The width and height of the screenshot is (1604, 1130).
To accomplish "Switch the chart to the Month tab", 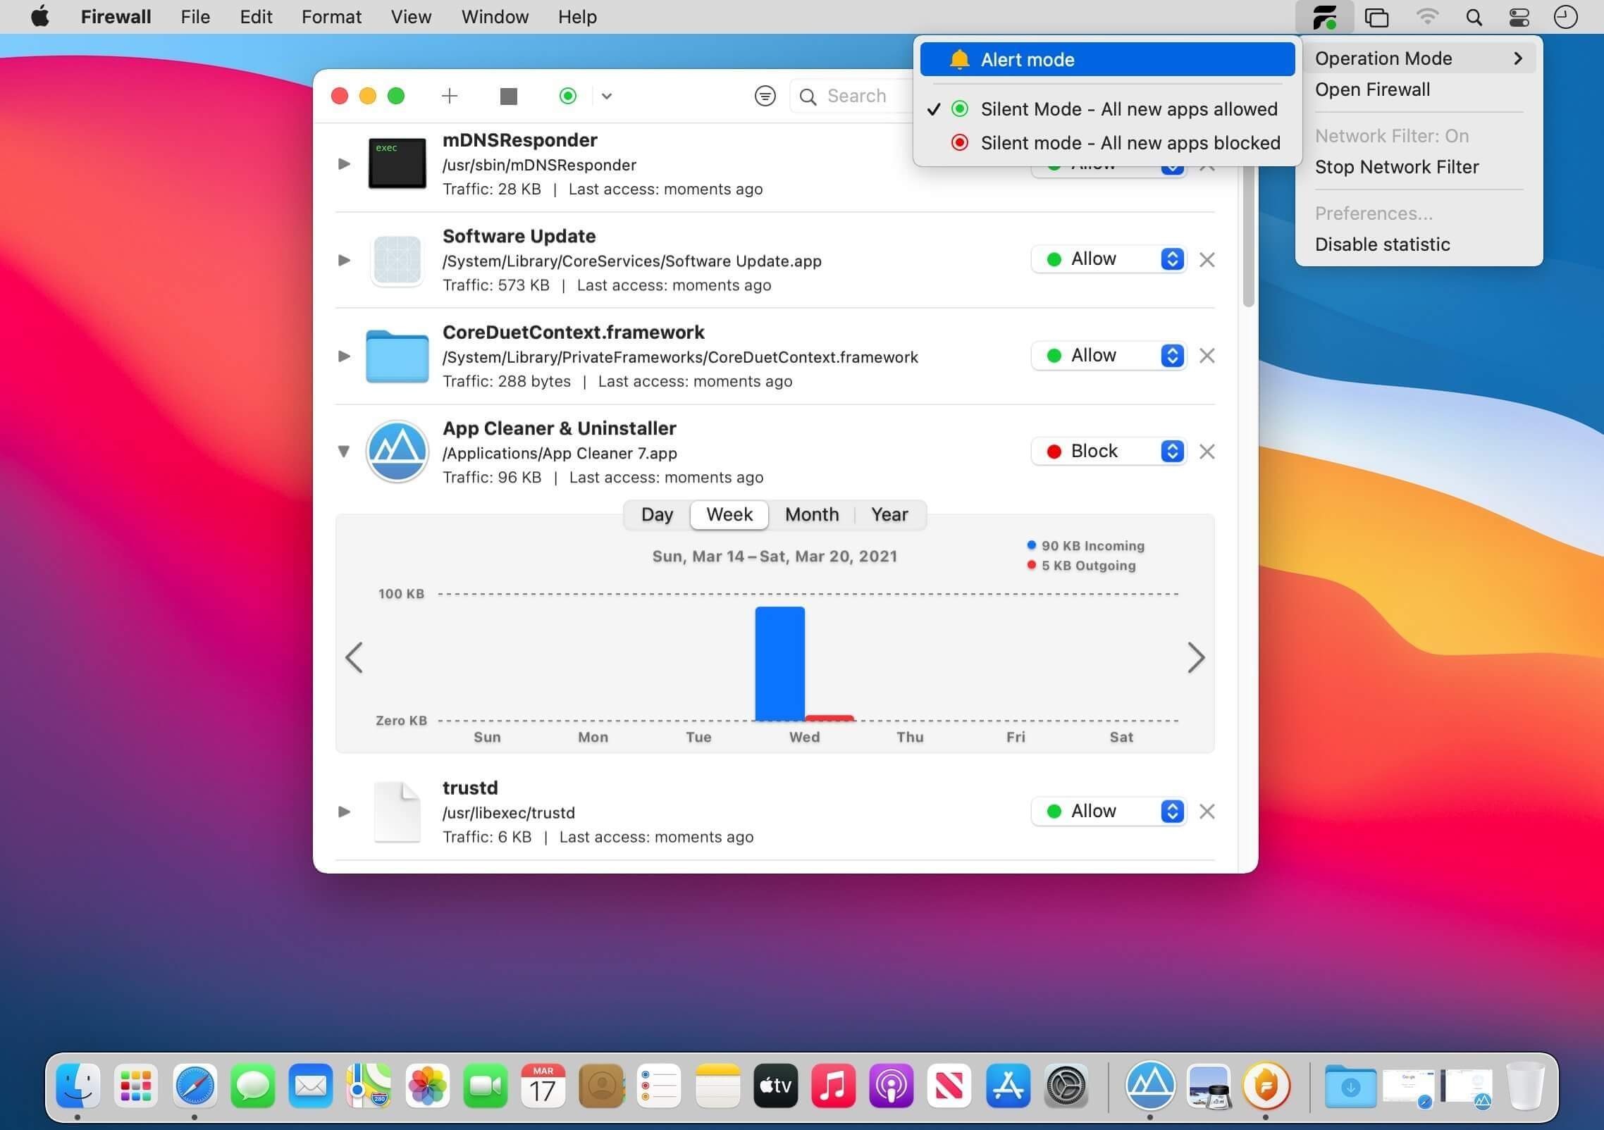I will [x=812, y=515].
